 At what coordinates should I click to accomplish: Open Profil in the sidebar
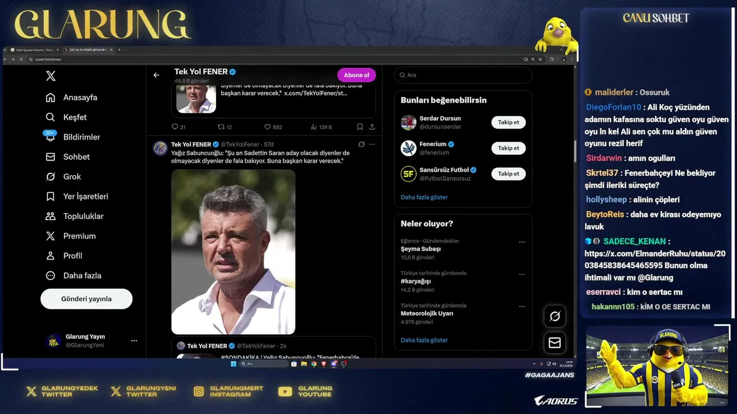click(64, 256)
